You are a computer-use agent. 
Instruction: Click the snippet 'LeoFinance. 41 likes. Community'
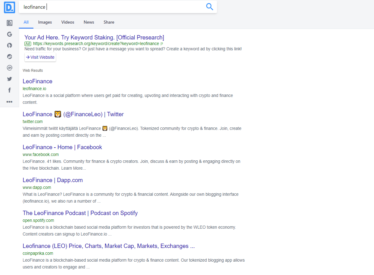132,165
